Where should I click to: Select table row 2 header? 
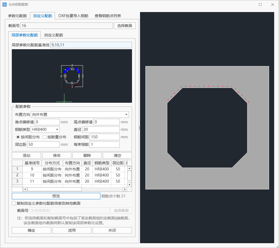(x=17, y=175)
